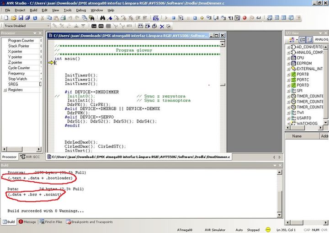Click the blue X icon in second toolbar
The height and width of the screenshot is (233, 329).
[x=162, y=26]
